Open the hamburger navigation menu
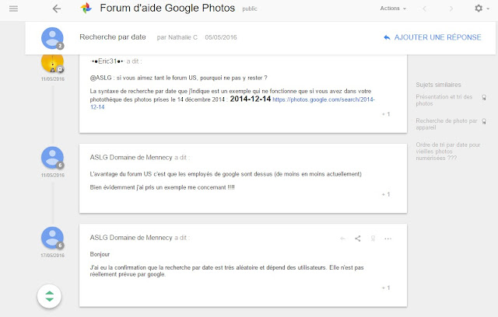 pos(13,9)
